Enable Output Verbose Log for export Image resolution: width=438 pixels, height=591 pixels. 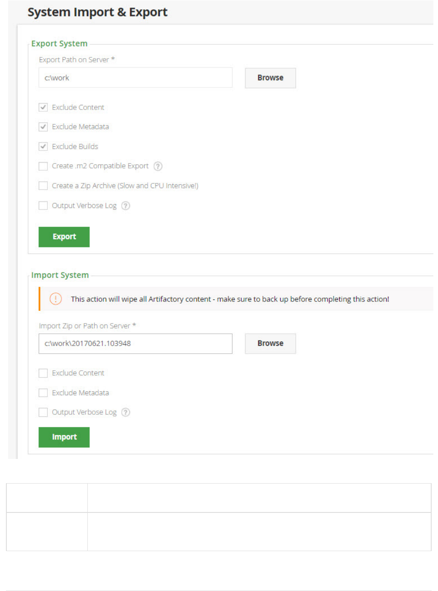43,206
